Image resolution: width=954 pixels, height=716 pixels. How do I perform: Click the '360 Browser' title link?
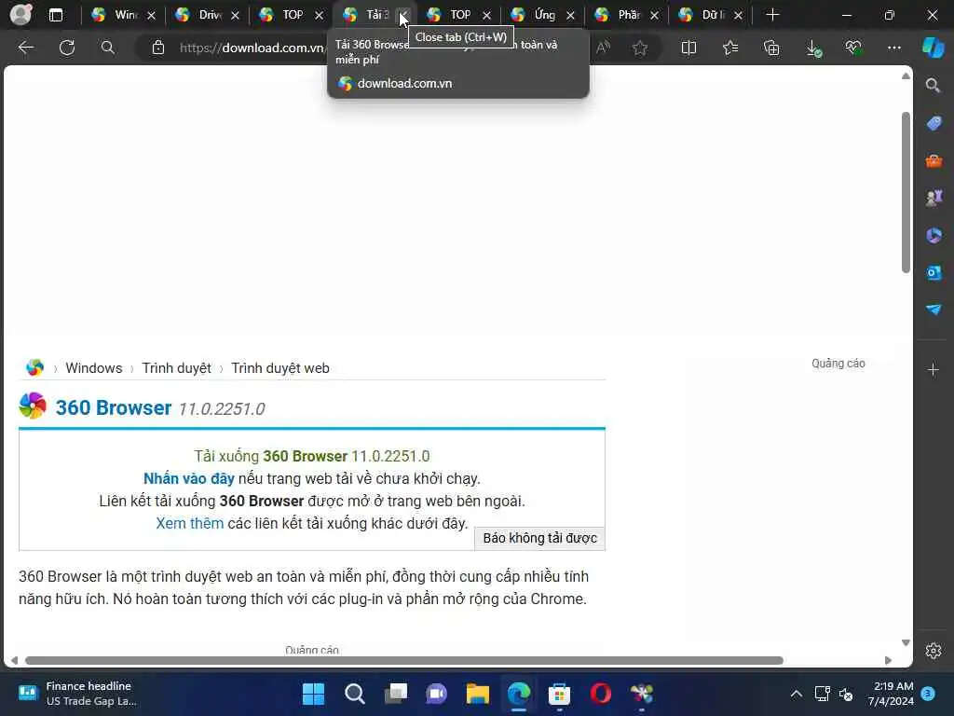click(114, 407)
